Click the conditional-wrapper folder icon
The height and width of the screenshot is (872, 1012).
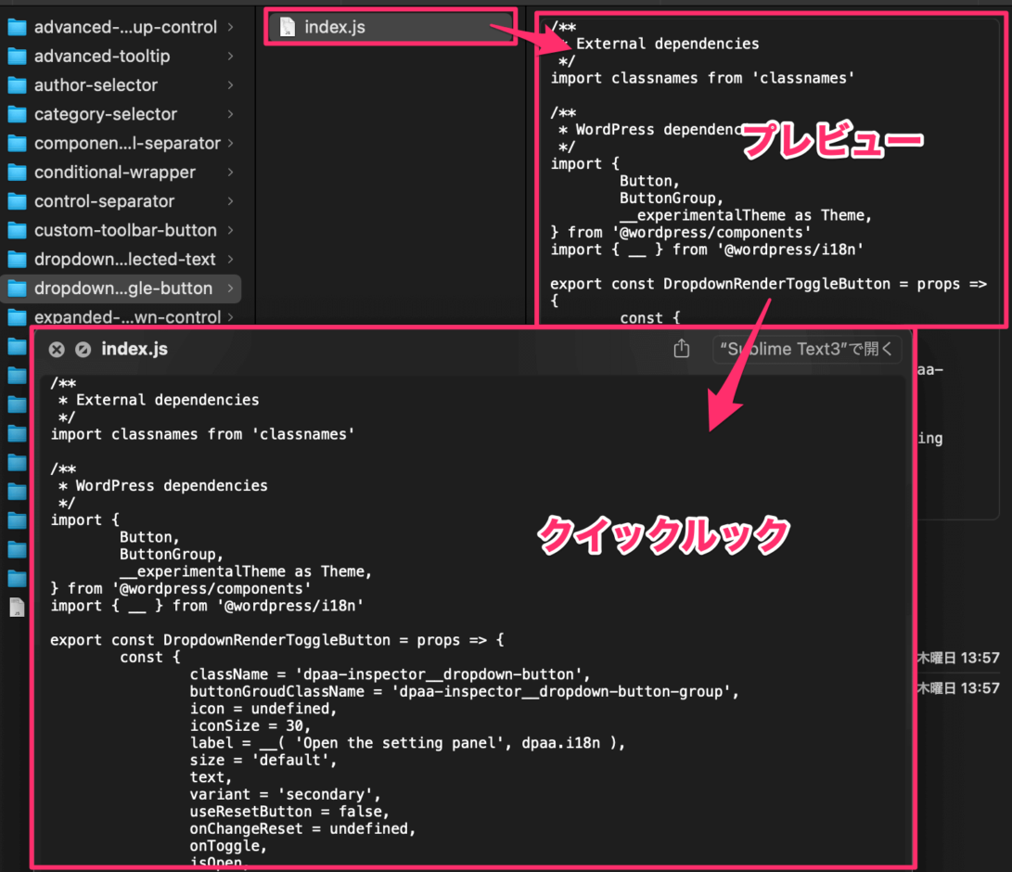click(15, 172)
